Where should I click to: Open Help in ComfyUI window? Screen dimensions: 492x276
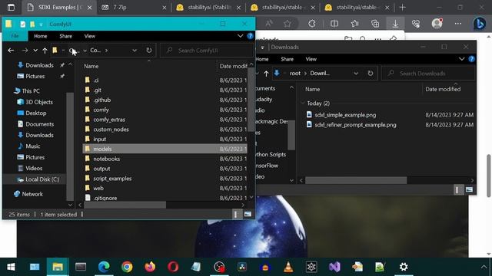pyautogui.click(x=250, y=36)
